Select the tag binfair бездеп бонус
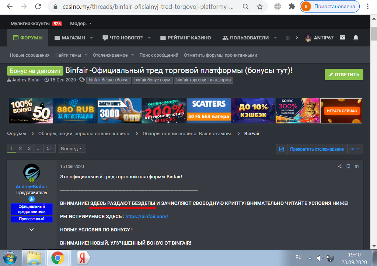Image resolution: width=377 pixels, height=266 pixels. point(108,80)
